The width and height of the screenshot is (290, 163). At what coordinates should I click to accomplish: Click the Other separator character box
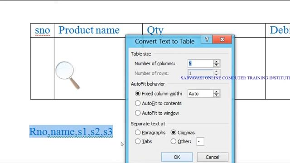click(x=200, y=142)
